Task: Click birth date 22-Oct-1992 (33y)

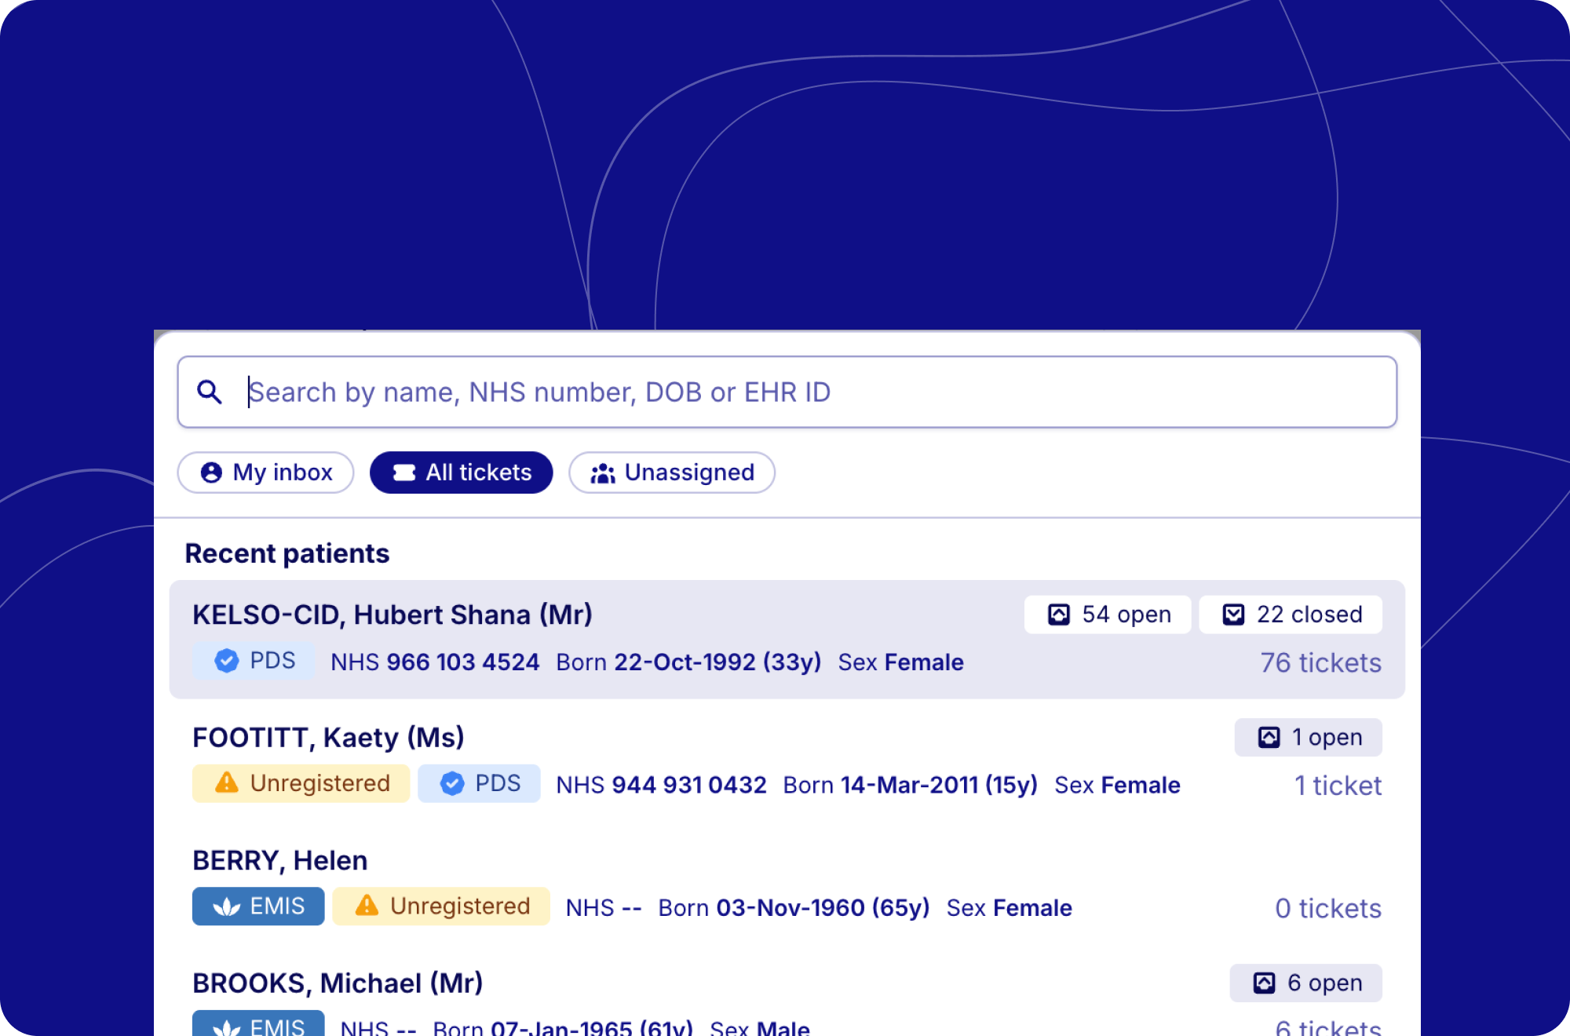Action: (717, 662)
